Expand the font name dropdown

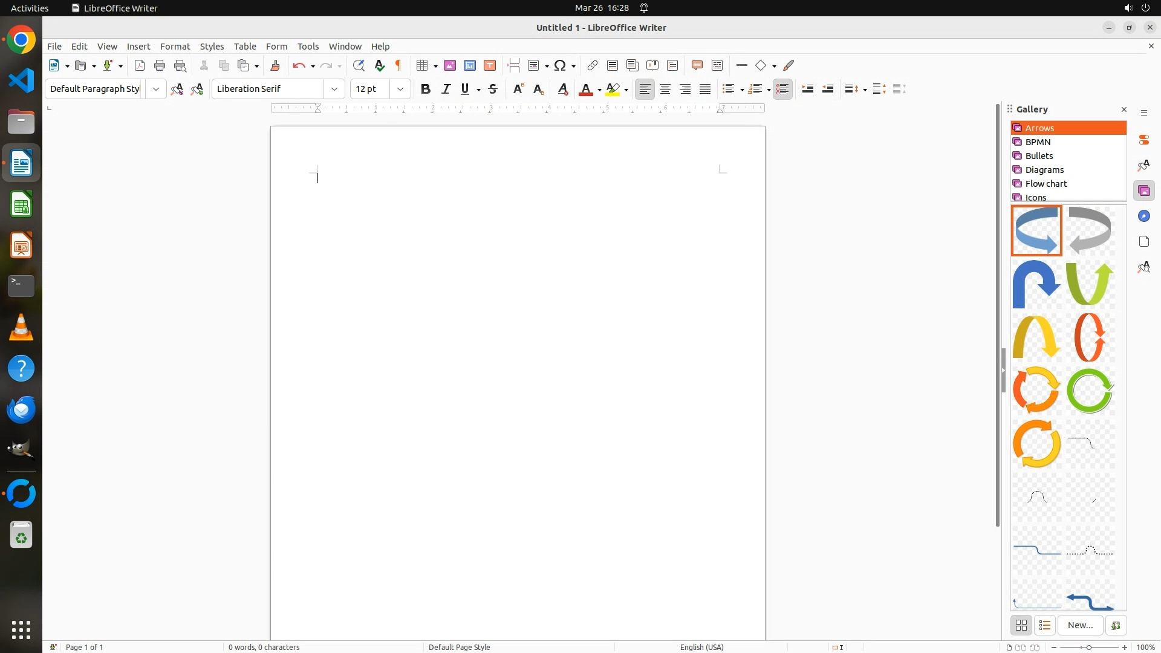pos(334,89)
